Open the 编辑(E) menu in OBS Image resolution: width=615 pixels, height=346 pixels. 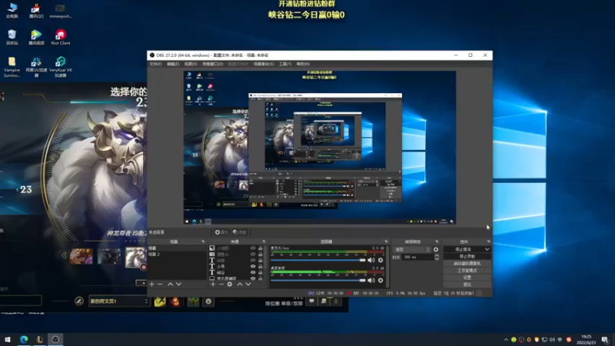(x=172, y=64)
